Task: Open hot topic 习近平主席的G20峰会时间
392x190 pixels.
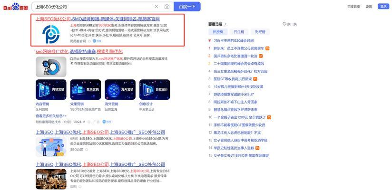Action: pos(234,41)
